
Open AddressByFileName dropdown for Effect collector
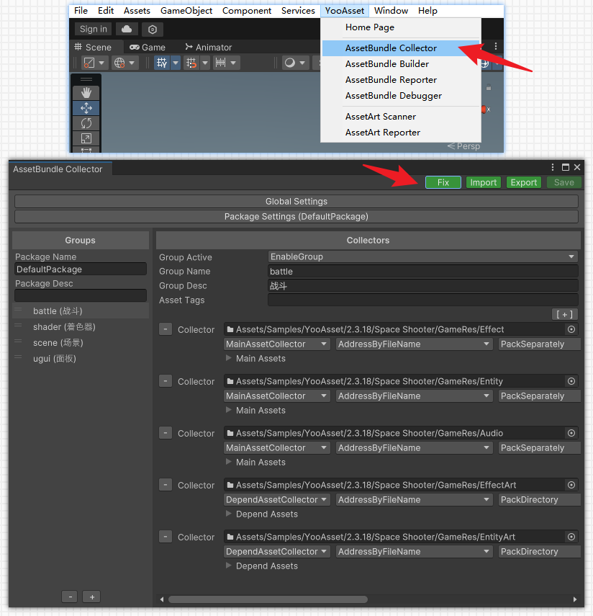coord(414,344)
